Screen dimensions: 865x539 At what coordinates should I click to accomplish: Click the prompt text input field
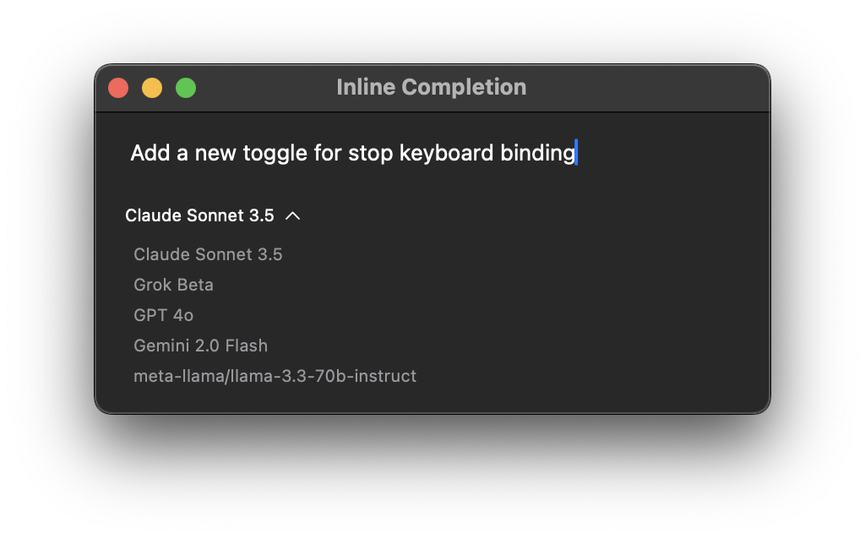353,153
